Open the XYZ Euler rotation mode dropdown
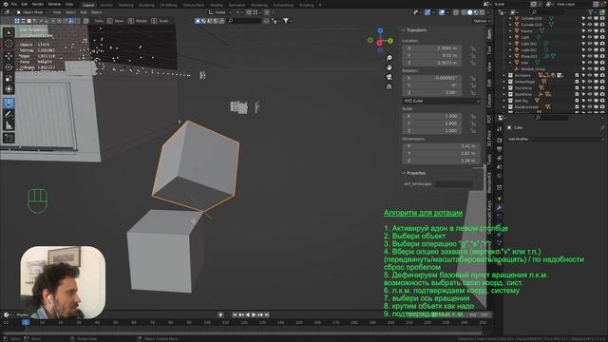This screenshot has height=342, width=608. (x=441, y=101)
